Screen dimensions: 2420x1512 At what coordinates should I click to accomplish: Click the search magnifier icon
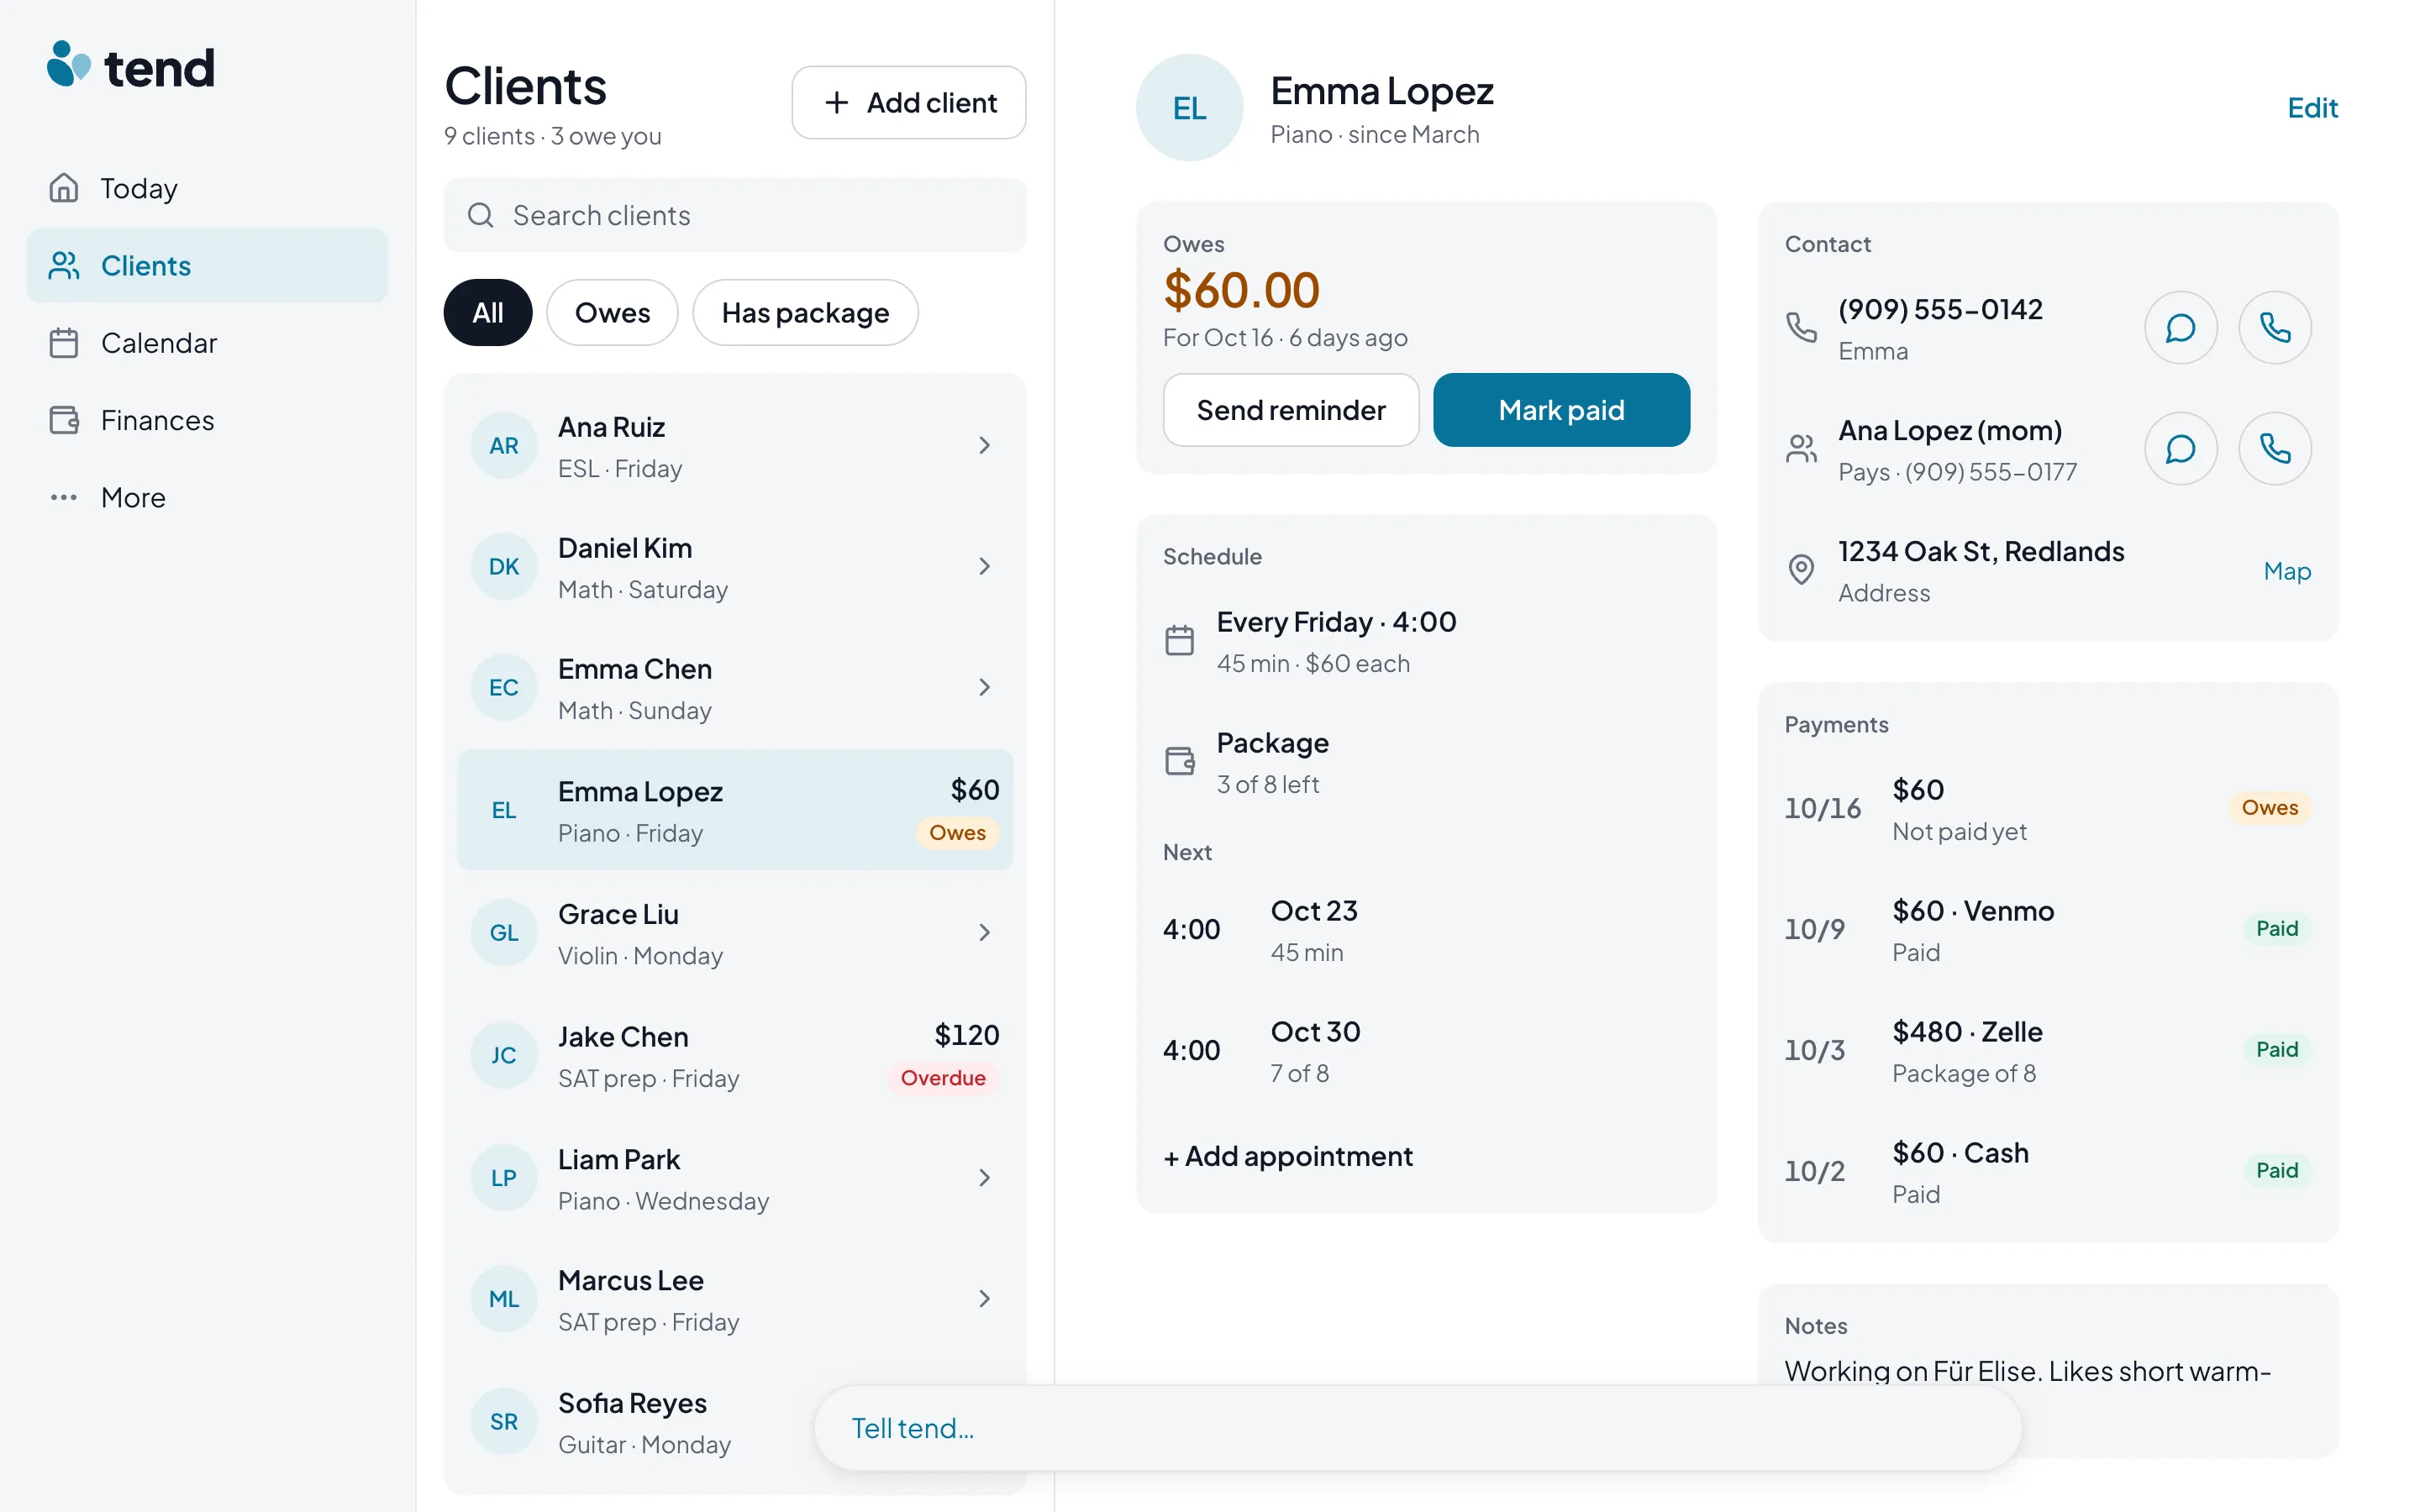tap(481, 215)
